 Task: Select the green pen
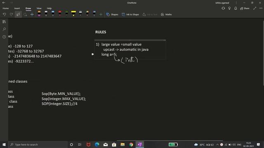pyautogui.click(x=67, y=14)
